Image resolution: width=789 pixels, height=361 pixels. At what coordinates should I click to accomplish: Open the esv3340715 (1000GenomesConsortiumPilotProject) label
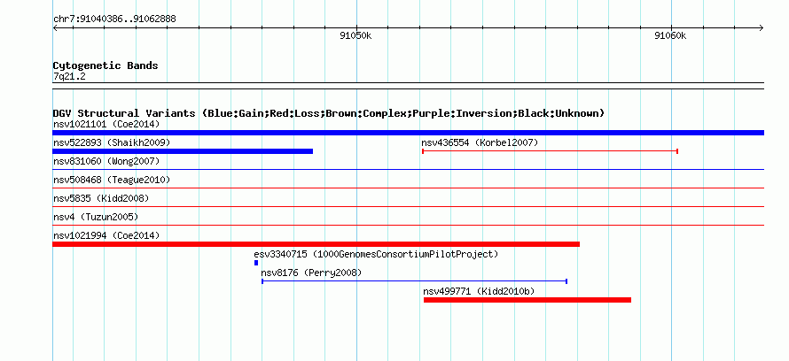point(376,254)
